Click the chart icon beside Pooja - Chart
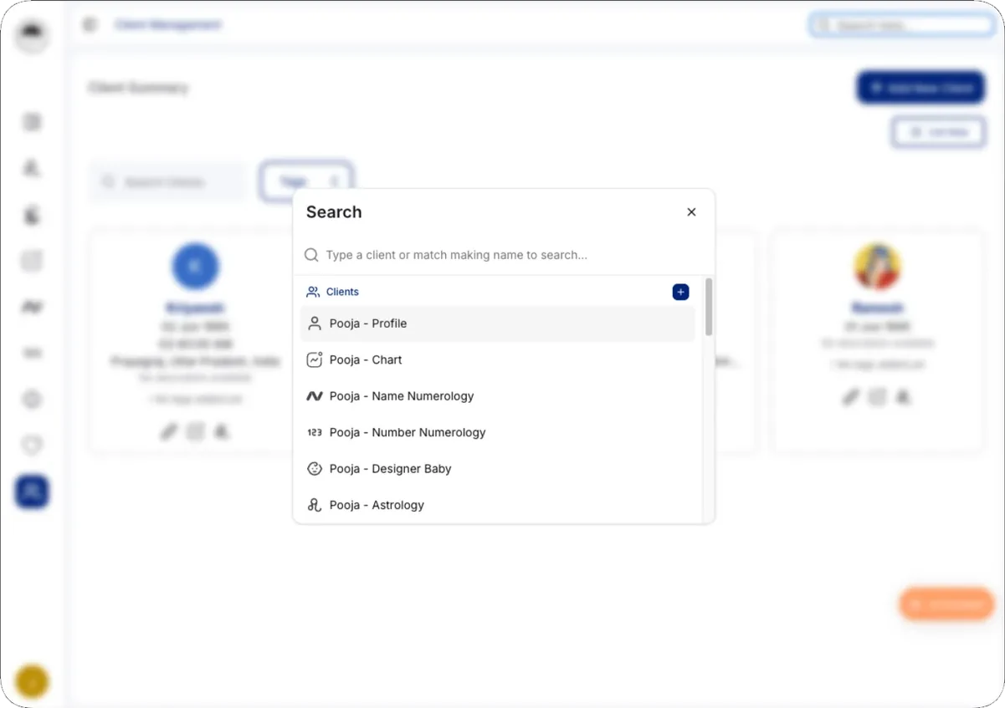 pyautogui.click(x=315, y=359)
